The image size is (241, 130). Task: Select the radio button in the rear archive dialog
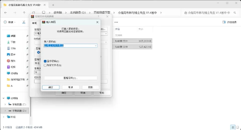38,52
